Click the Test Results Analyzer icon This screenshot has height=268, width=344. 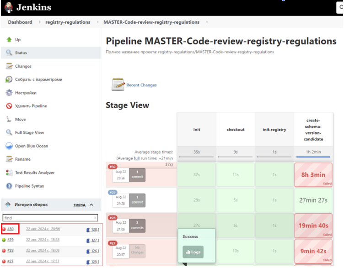[x=9, y=173]
